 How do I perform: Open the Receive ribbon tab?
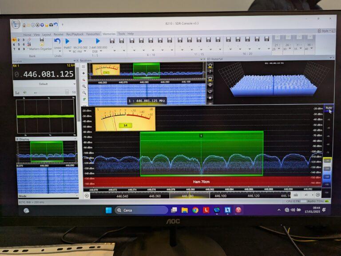[59, 35]
